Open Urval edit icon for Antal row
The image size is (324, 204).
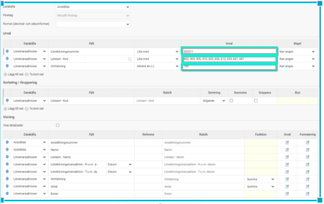[x=286, y=186]
